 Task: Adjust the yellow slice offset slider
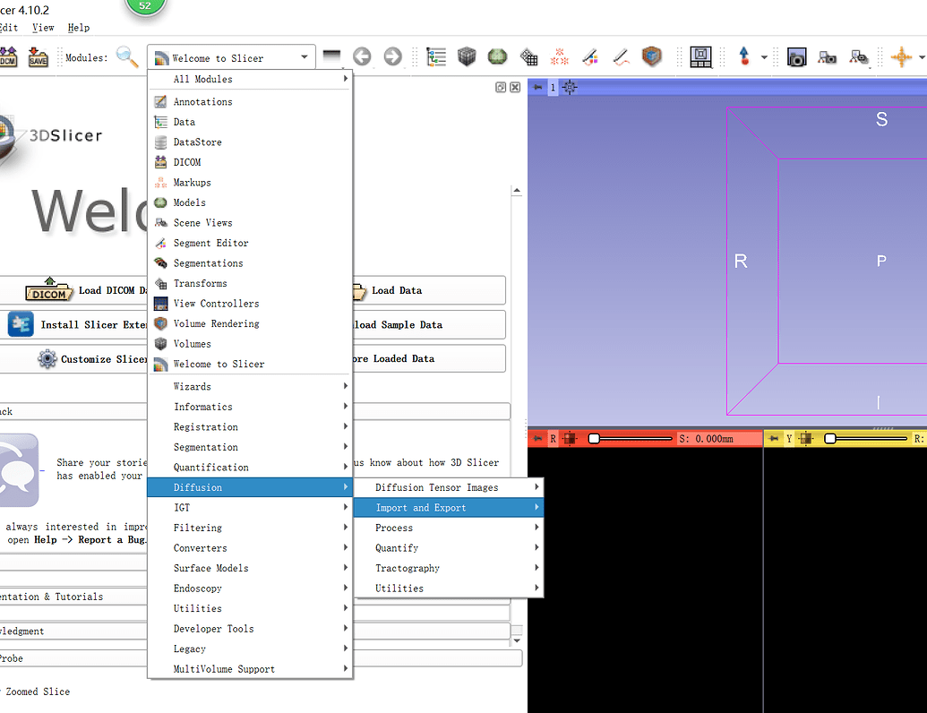(x=867, y=438)
